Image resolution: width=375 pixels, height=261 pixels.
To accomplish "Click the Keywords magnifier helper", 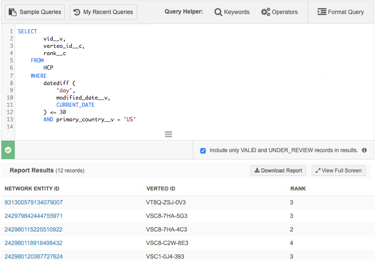I will pyautogui.click(x=232, y=12).
